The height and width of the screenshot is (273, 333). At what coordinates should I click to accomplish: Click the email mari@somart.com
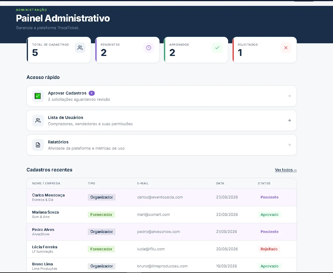click(154, 215)
